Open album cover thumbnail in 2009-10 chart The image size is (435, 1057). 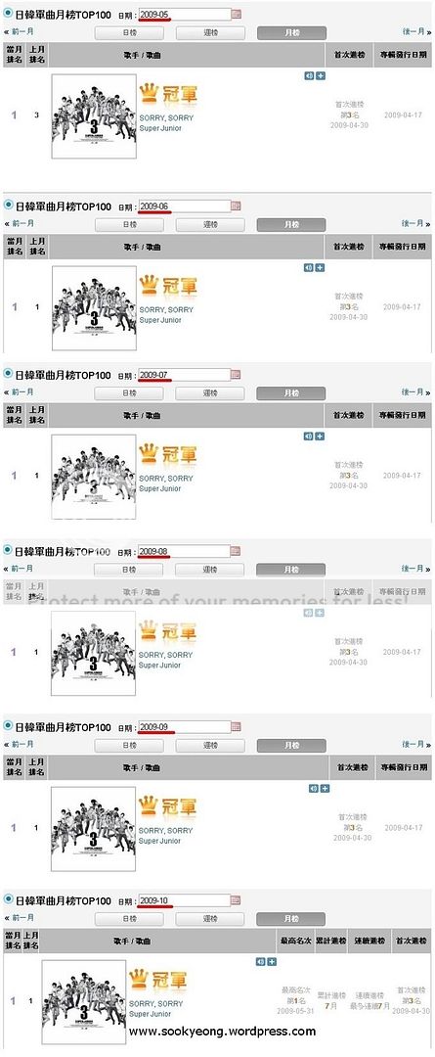(x=83, y=1002)
